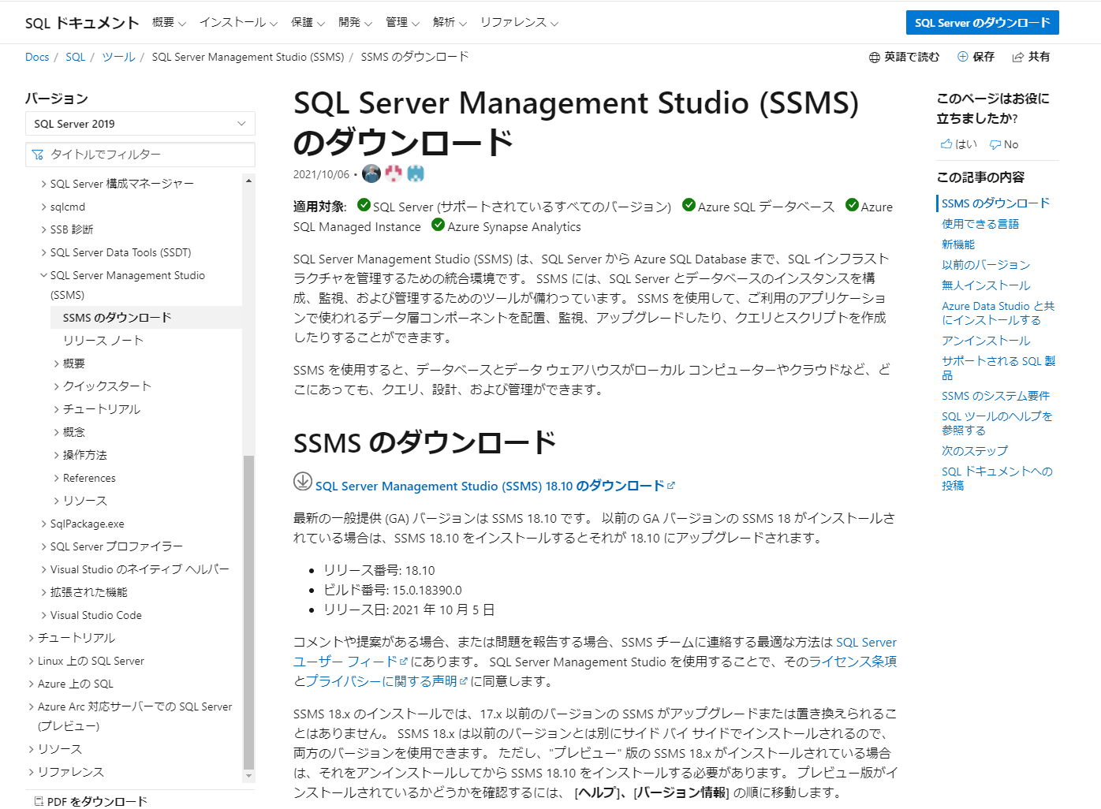Click the 共有 share icon

click(1018, 57)
